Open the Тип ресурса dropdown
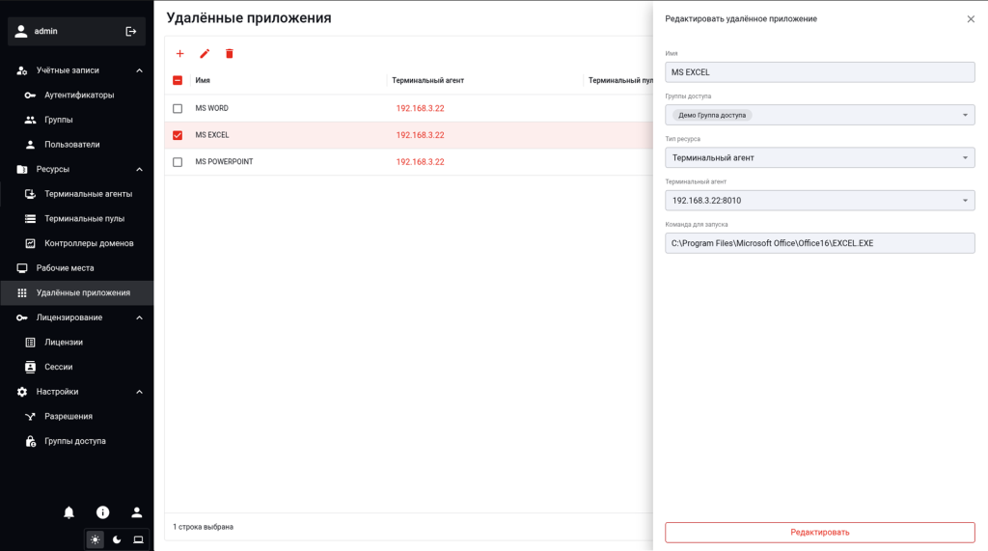988x551 pixels. point(819,157)
